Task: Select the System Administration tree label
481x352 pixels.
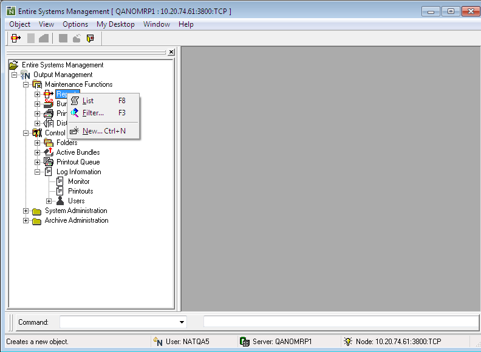Action: pos(76,211)
